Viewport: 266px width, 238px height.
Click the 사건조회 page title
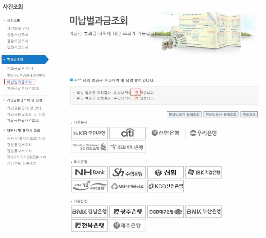click(13, 6)
